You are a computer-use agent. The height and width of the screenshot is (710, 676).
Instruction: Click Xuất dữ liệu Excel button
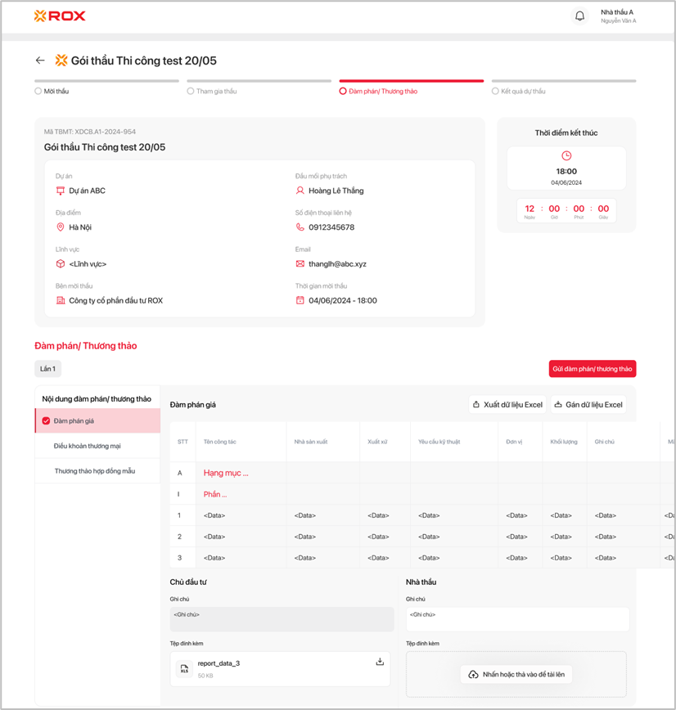(x=507, y=405)
